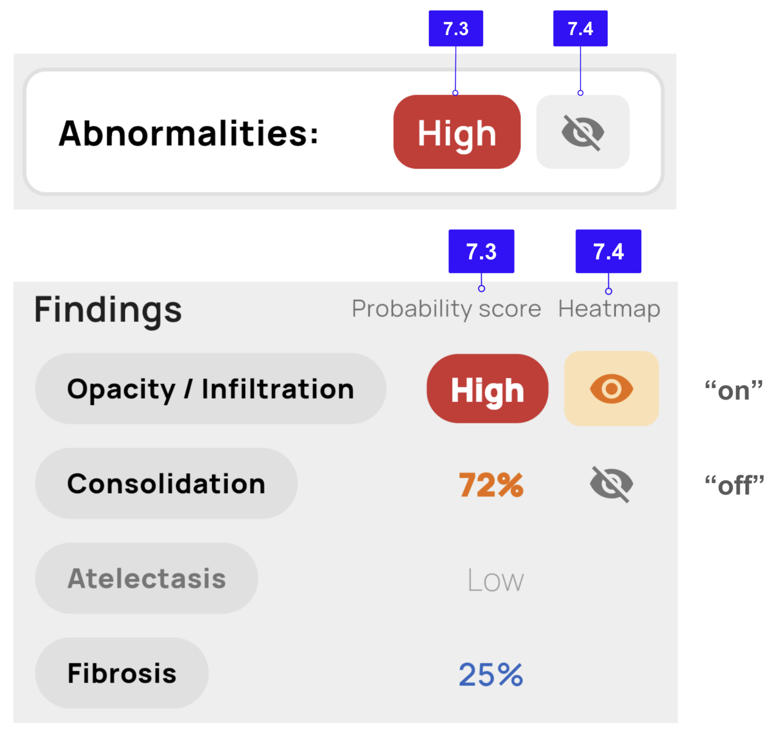Click the Findings section title
Screen dimensions: 777x736
(108, 310)
